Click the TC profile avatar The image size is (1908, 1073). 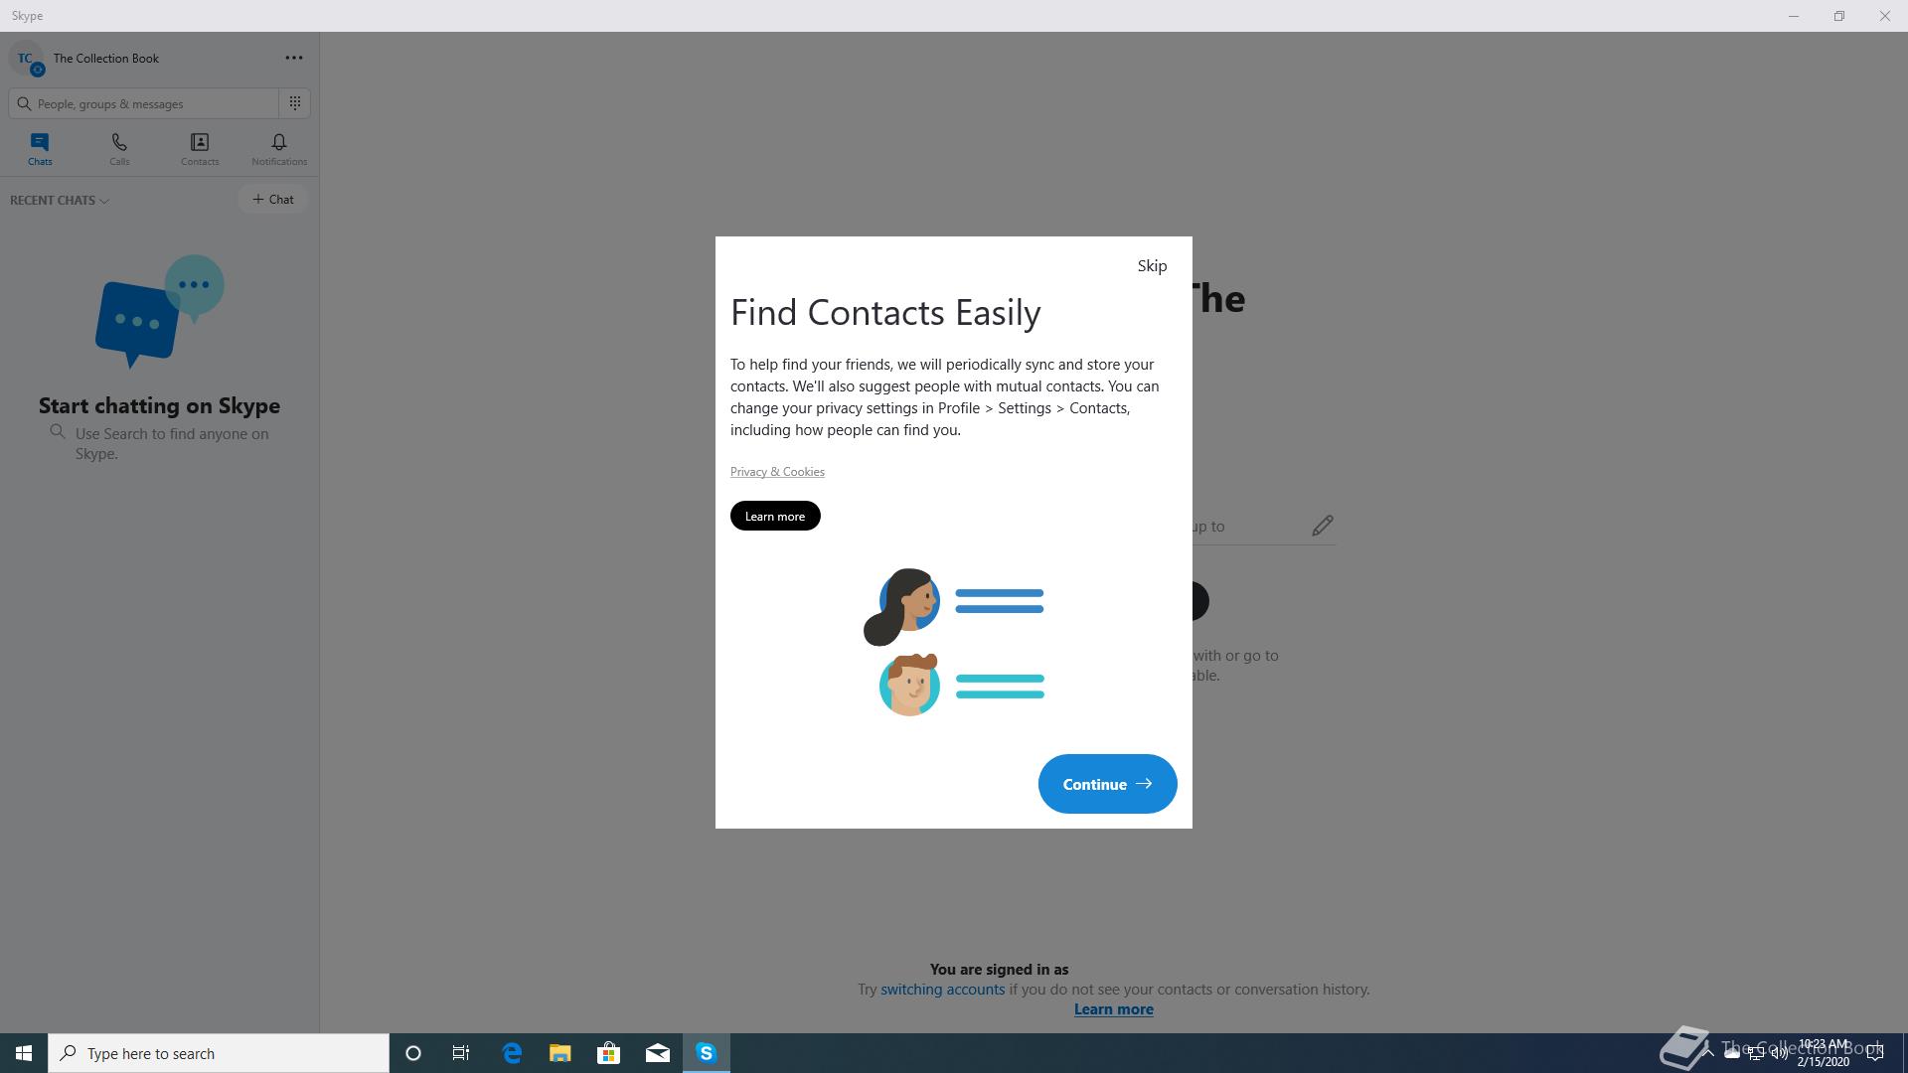pyautogui.click(x=26, y=59)
